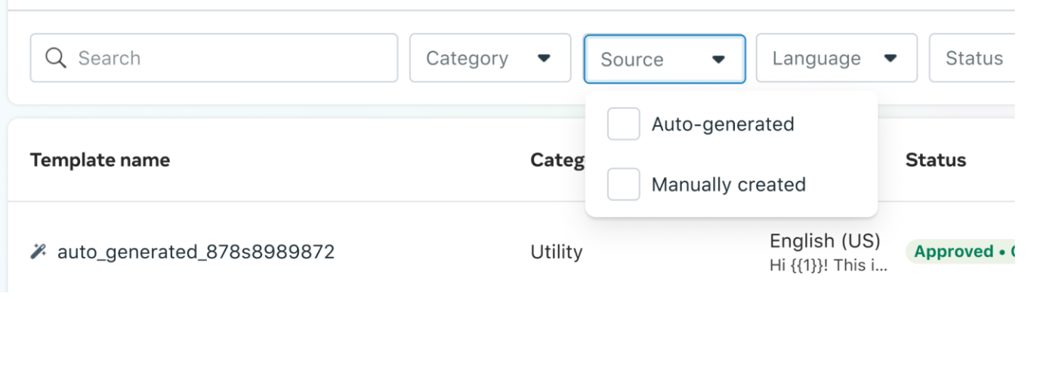The width and height of the screenshot is (1043, 370).
Task: Collapse the Source filter dropdown
Action: click(x=665, y=59)
